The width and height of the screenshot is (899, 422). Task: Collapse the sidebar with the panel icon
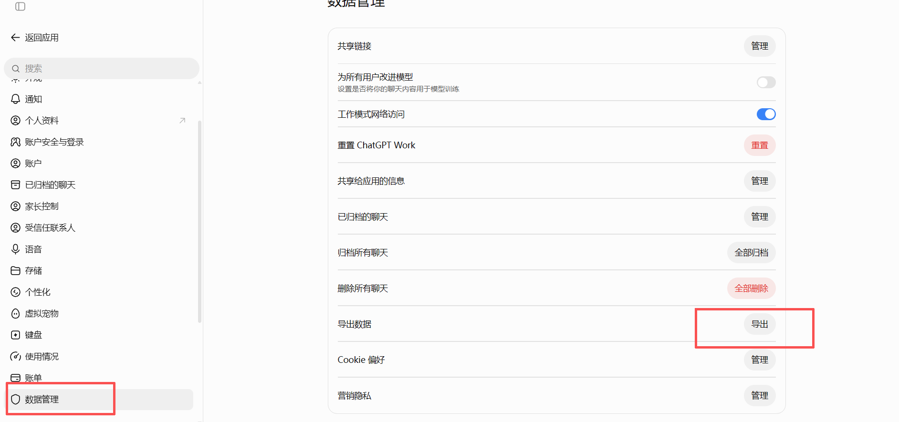coord(20,7)
